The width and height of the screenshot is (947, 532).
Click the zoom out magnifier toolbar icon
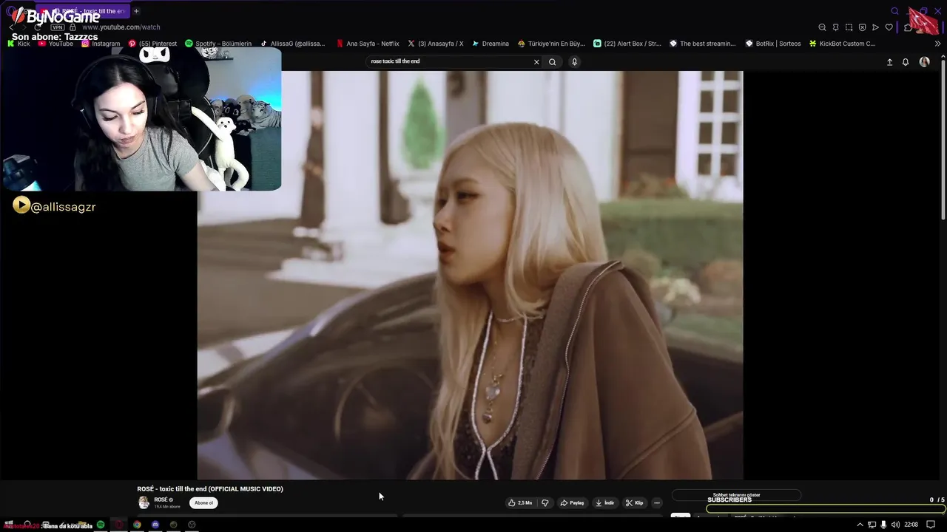click(x=822, y=27)
